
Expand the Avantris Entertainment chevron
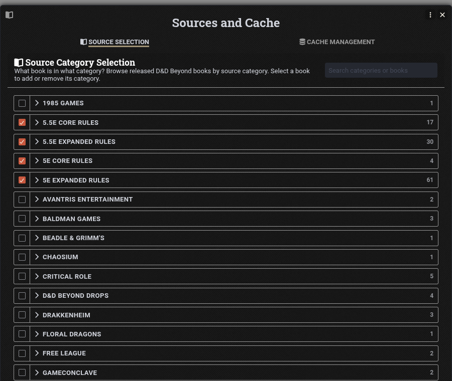tap(37, 199)
